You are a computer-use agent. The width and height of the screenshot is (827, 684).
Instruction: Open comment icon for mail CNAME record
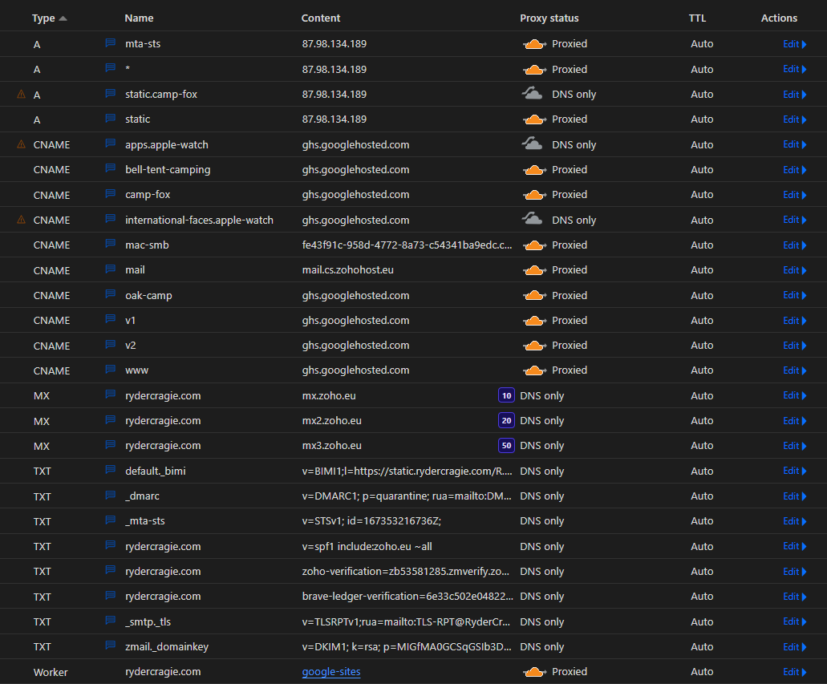[110, 269]
